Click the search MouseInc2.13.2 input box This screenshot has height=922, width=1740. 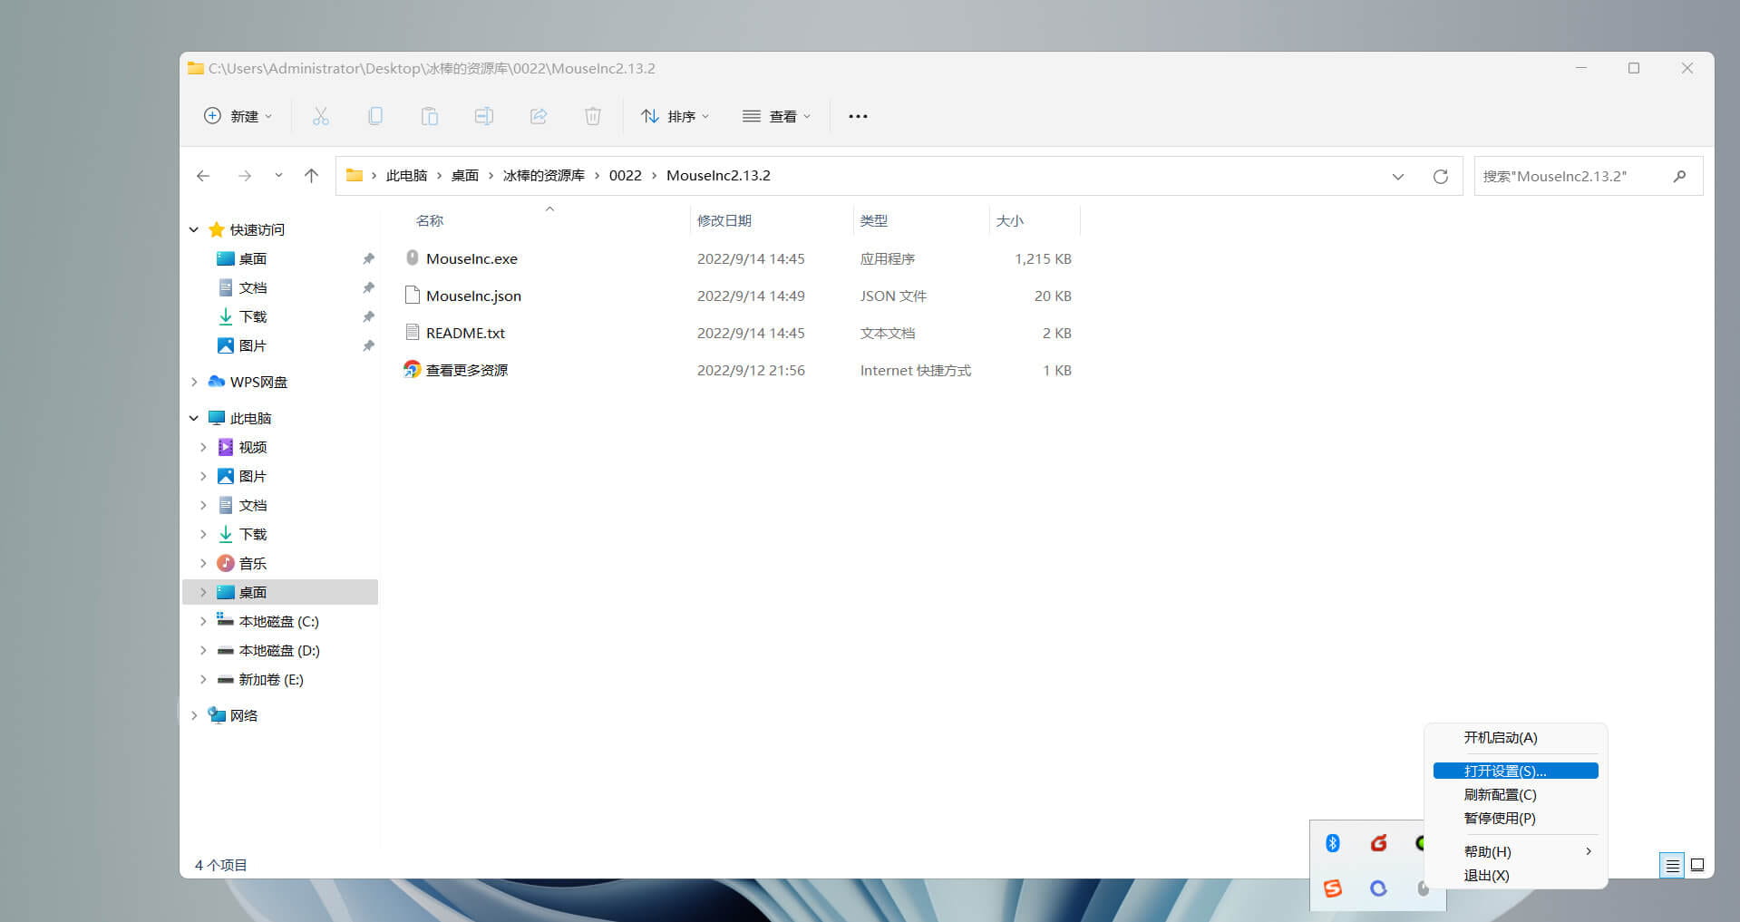(1573, 177)
